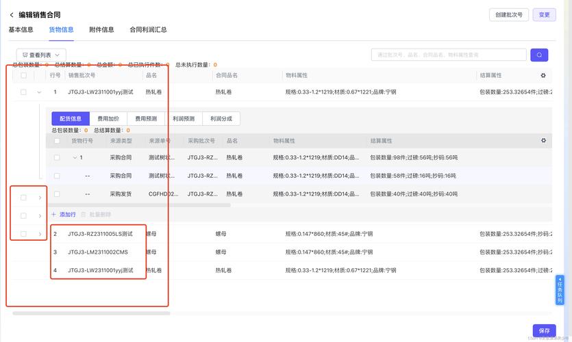
Task: Tick the checkbox aligned with row JTGJ3-RZ2311005LS测试
Action: [x=24, y=234]
